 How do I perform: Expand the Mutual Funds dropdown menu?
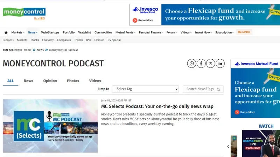pos(125,32)
